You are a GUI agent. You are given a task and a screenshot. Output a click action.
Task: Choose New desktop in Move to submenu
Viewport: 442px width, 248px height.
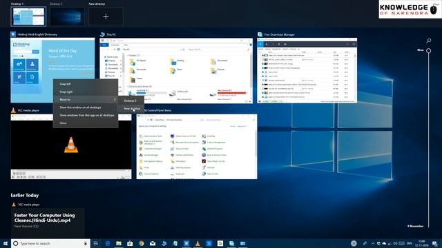[x=131, y=109]
